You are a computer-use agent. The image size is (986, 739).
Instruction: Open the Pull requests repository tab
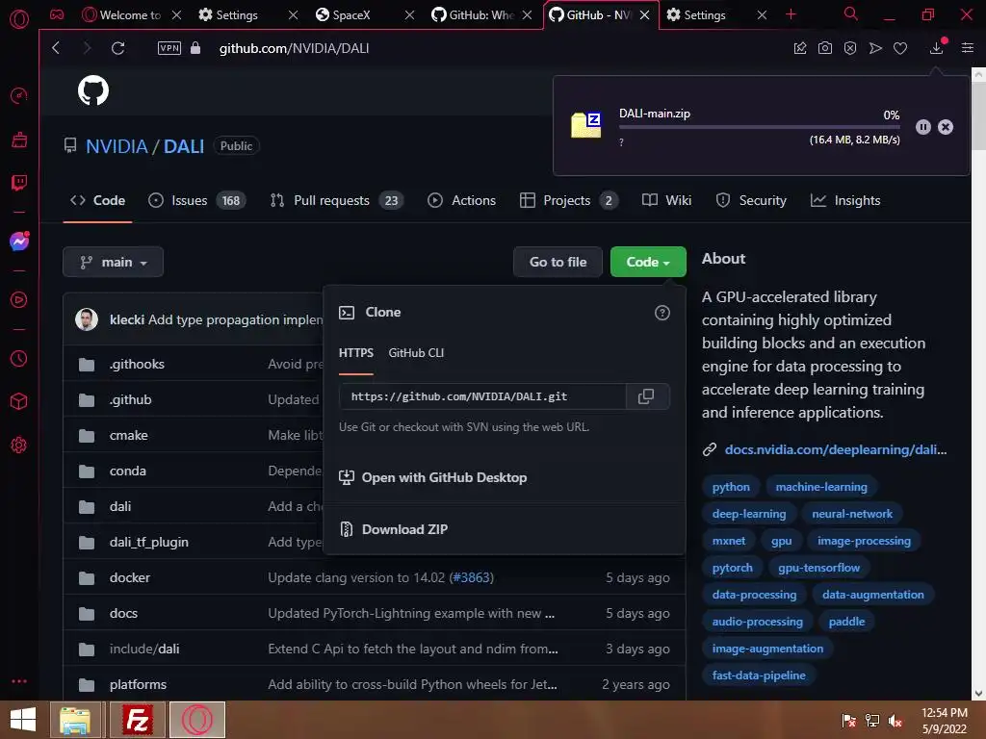[336, 200]
